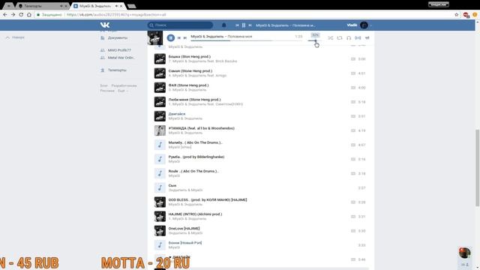This screenshot has width=480, height=270.
Task: Click the vk.com address bar
Action: tap(245, 14)
